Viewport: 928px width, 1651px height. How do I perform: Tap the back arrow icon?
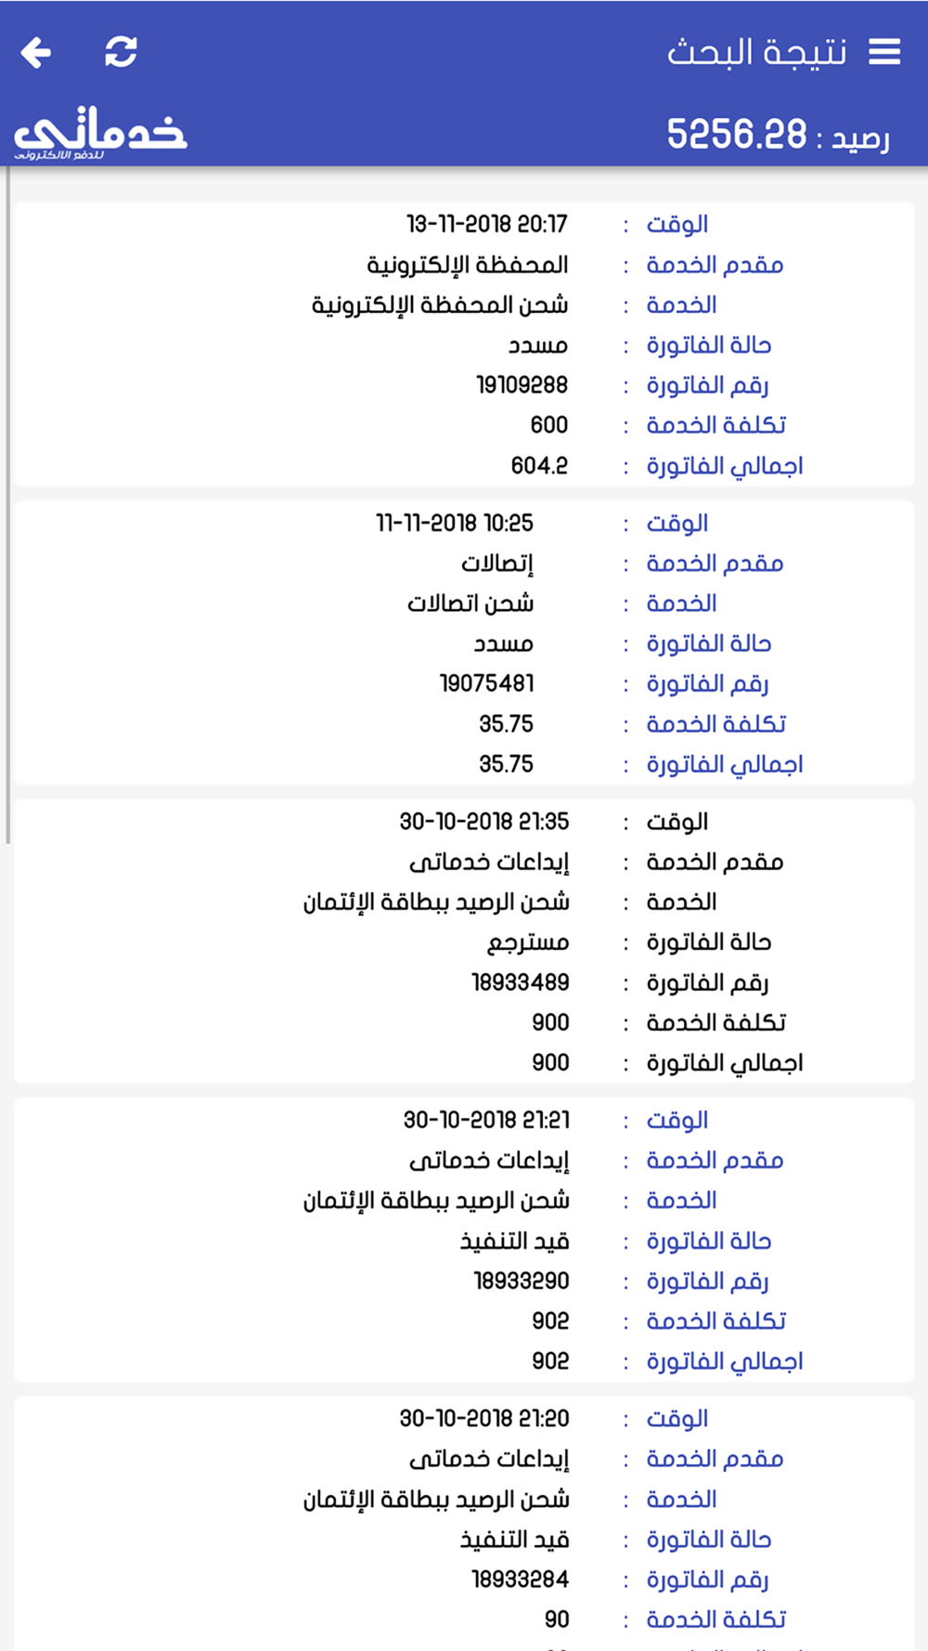click(x=36, y=52)
